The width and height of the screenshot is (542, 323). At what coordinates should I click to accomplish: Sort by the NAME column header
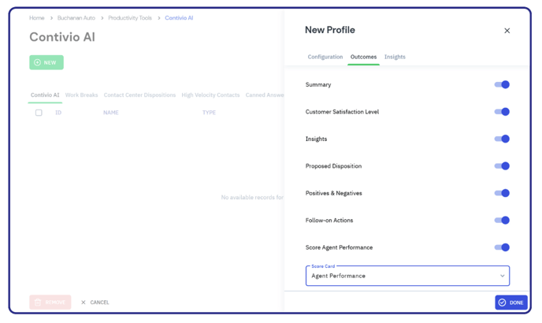coord(111,113)
